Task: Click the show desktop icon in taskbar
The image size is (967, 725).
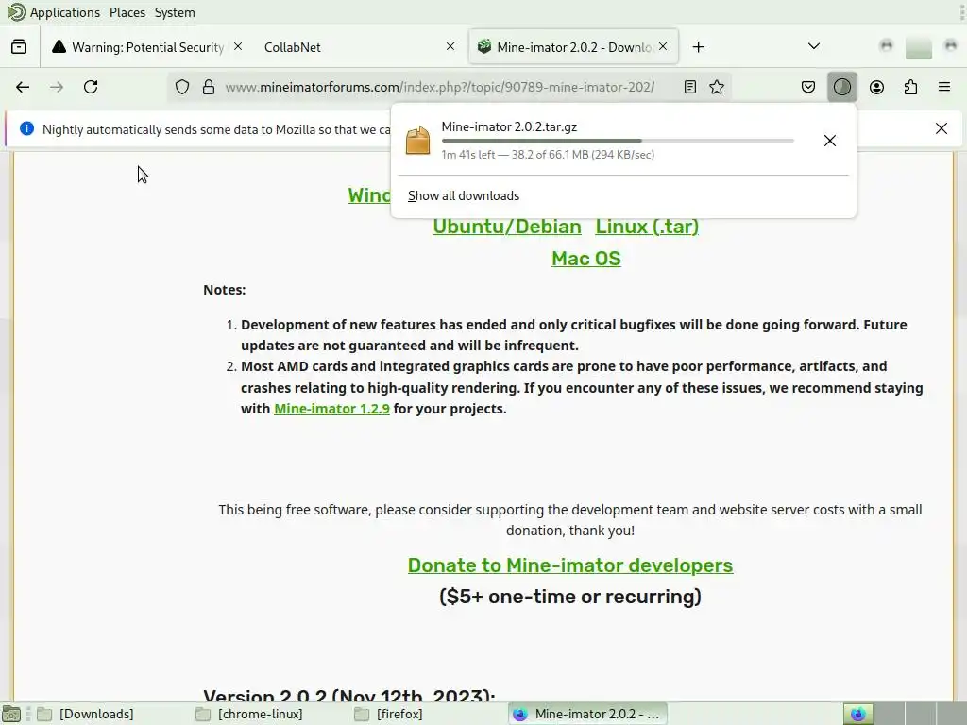Action: point(11,715)
